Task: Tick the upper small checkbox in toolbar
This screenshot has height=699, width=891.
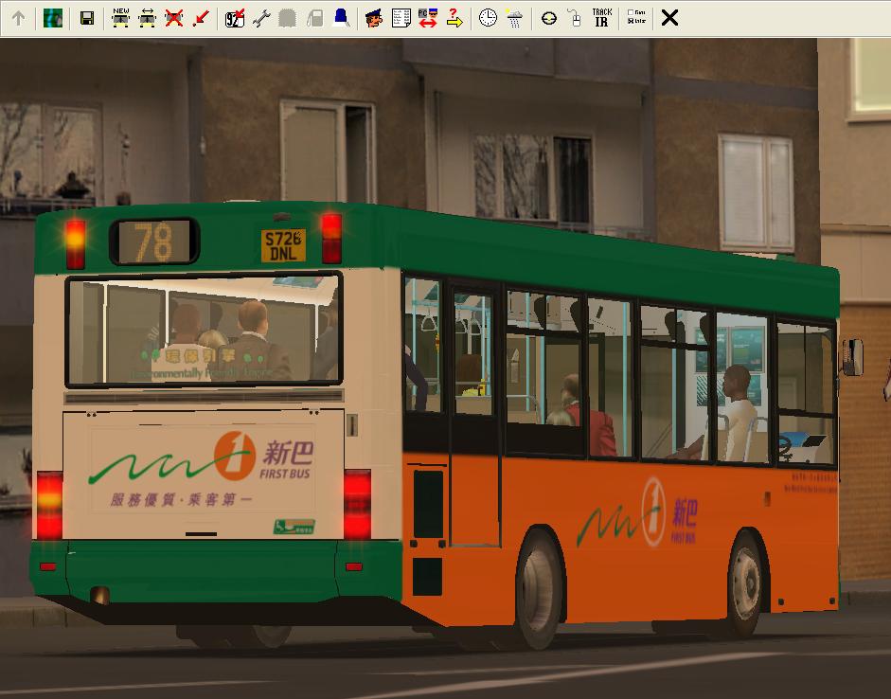Action: click(631, 12)
